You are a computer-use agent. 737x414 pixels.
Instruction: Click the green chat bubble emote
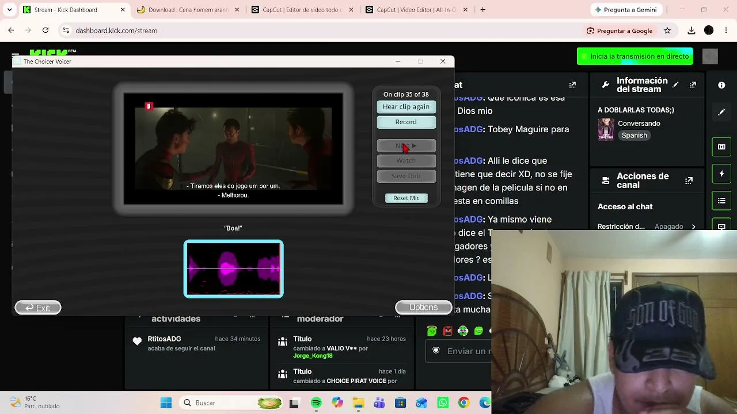(x=478, y=331)
